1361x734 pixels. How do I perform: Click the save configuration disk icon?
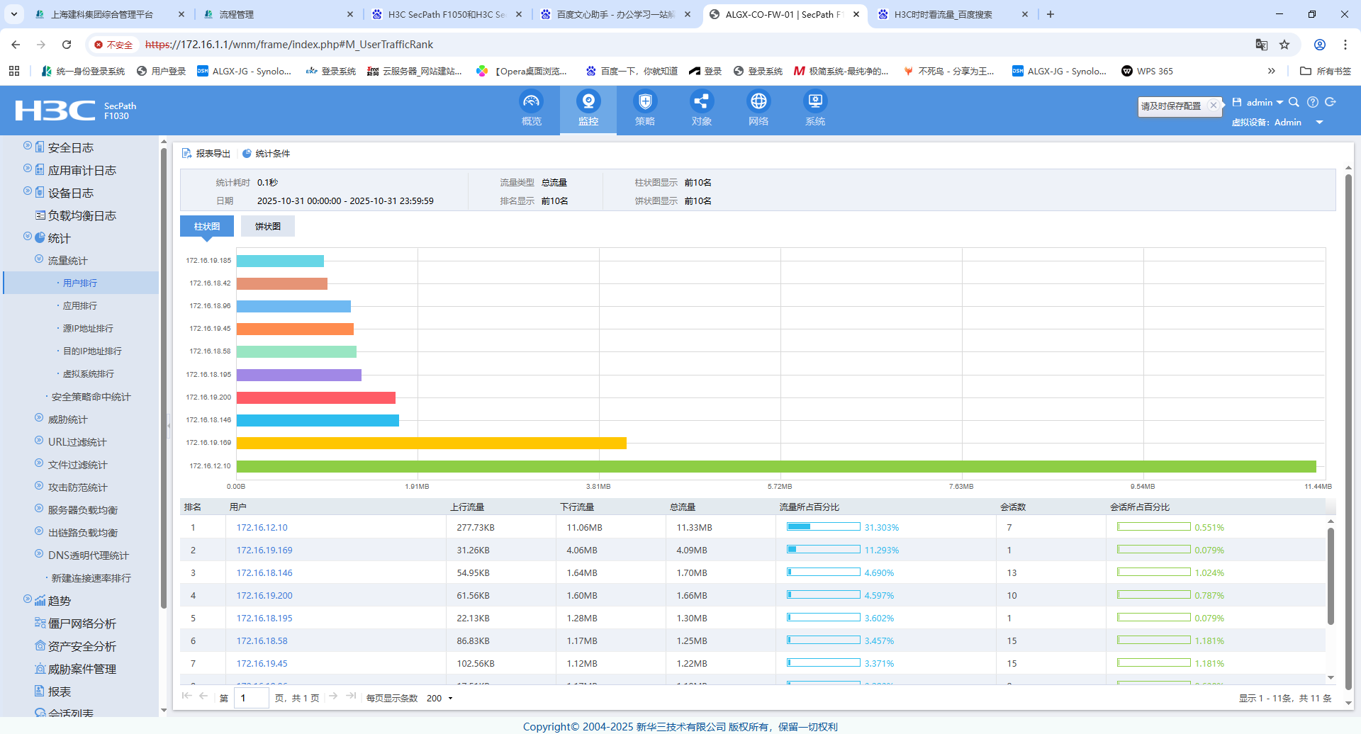pos(1237,103)
